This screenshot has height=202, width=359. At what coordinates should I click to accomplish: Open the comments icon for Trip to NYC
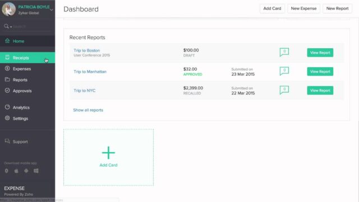click(284, 90)
